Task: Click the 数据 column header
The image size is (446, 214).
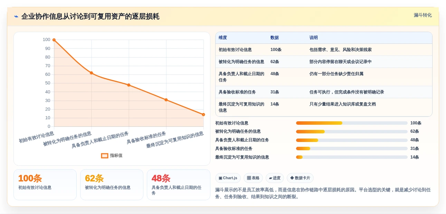Action: tap(275, 38)
